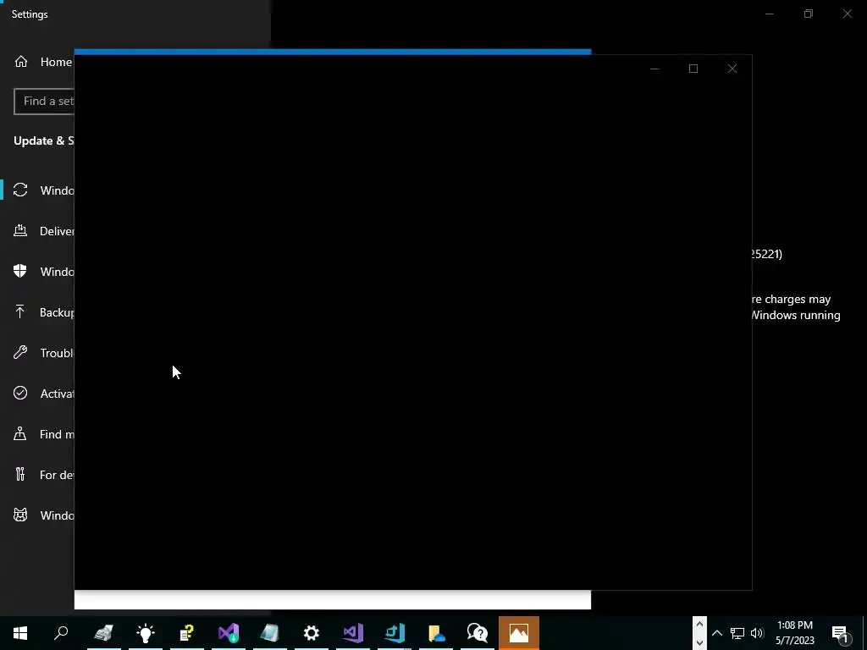The width and height of the screenshot is (867, 650).
Task: Switch to the Photos app on taskbar
Action: click(x=519, y=633)
